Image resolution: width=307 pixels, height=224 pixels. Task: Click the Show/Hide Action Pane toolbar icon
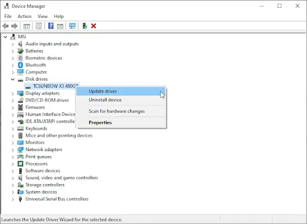click(x=60, y=26)
